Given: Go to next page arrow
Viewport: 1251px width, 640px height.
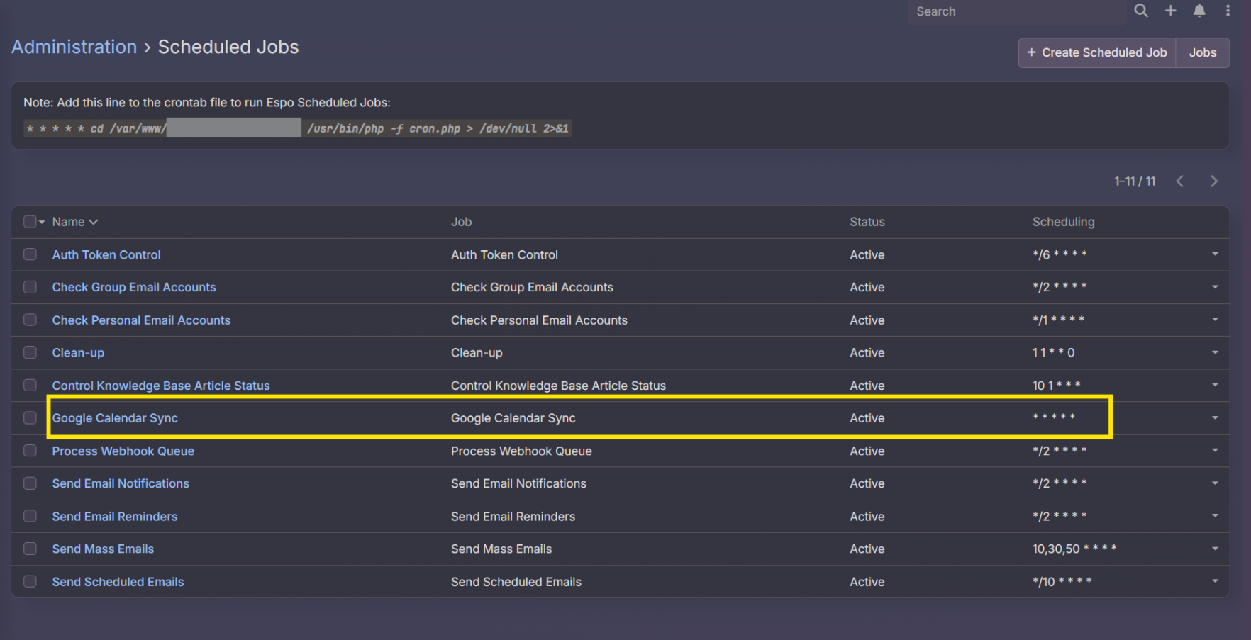Looking at the screenshot, I should click(1213, 181).
